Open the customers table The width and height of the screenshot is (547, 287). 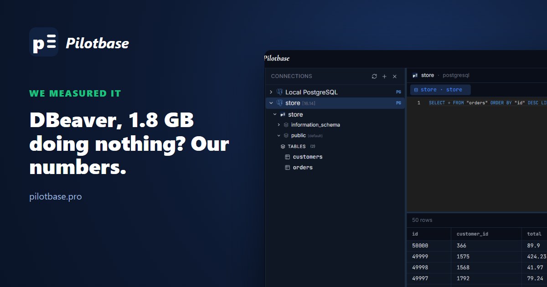point(307,157)
